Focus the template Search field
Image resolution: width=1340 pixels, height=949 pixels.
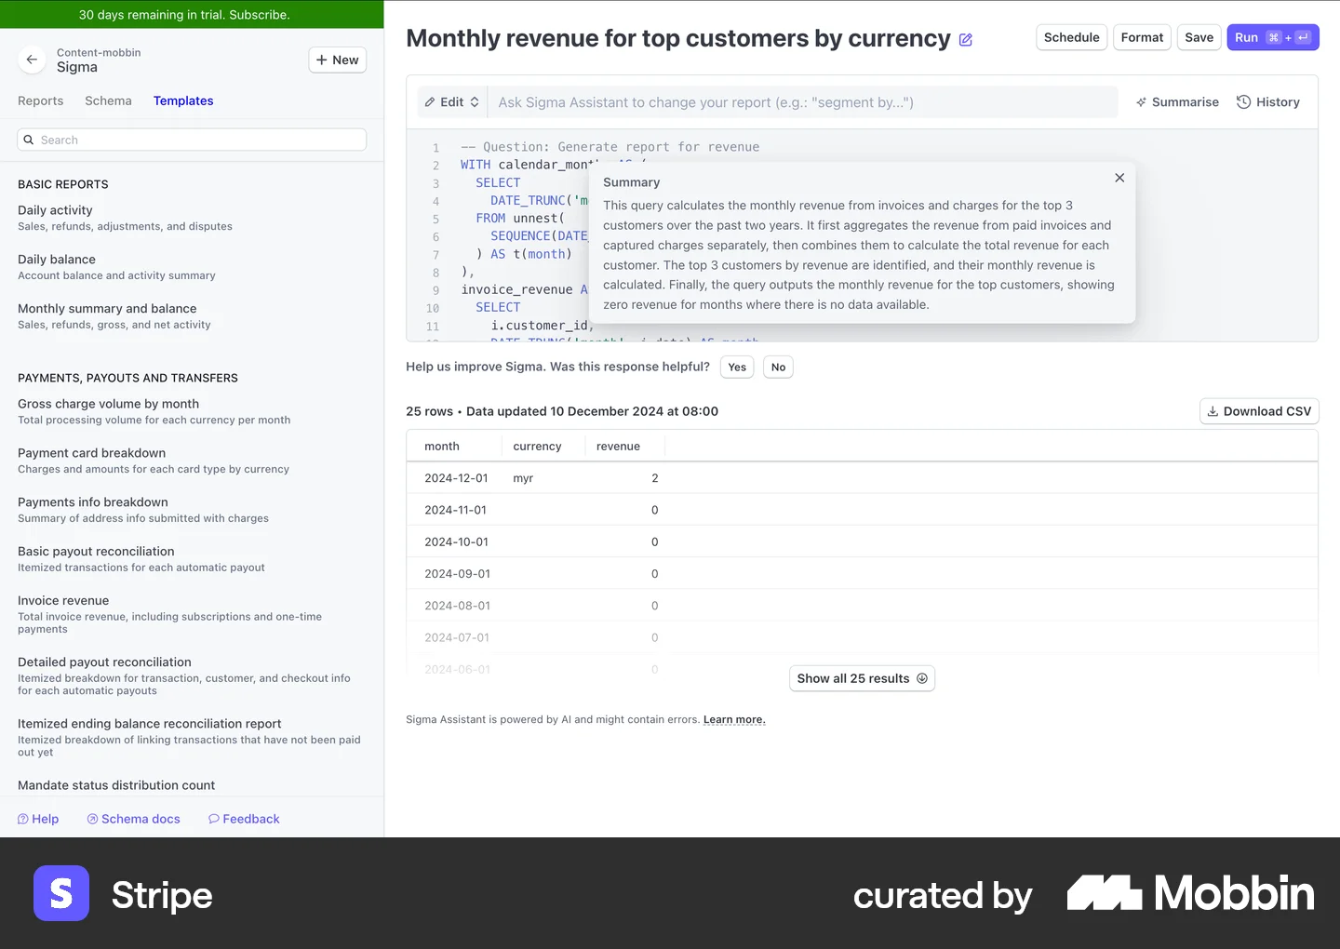[192, 140]
